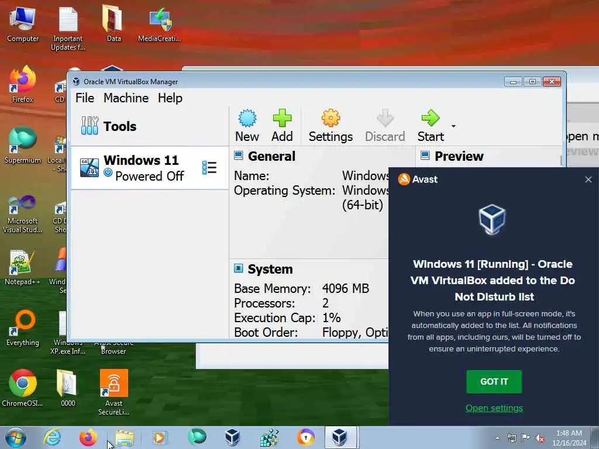
Task: Click Firefox icon in taskbar
Action: tap(88, 437)
